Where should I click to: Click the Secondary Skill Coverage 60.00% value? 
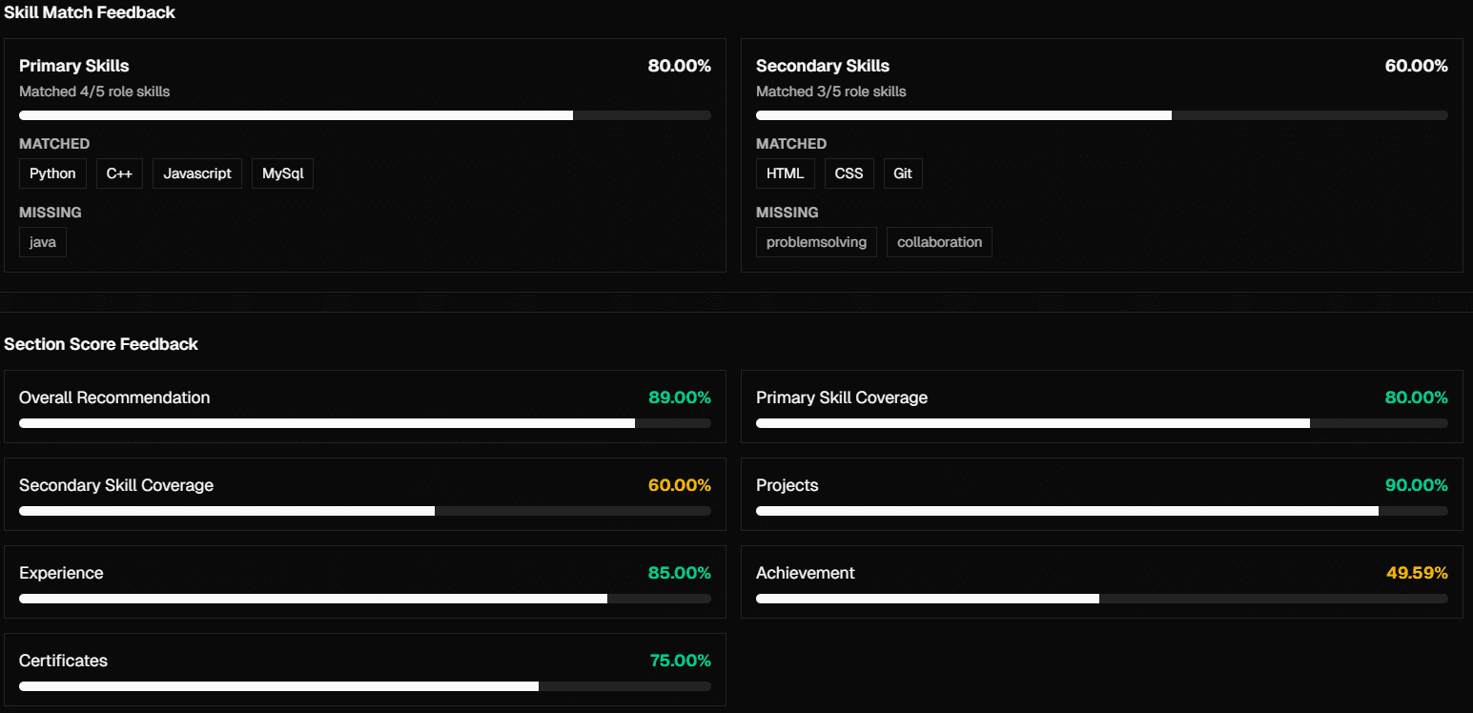click(680, 485)
